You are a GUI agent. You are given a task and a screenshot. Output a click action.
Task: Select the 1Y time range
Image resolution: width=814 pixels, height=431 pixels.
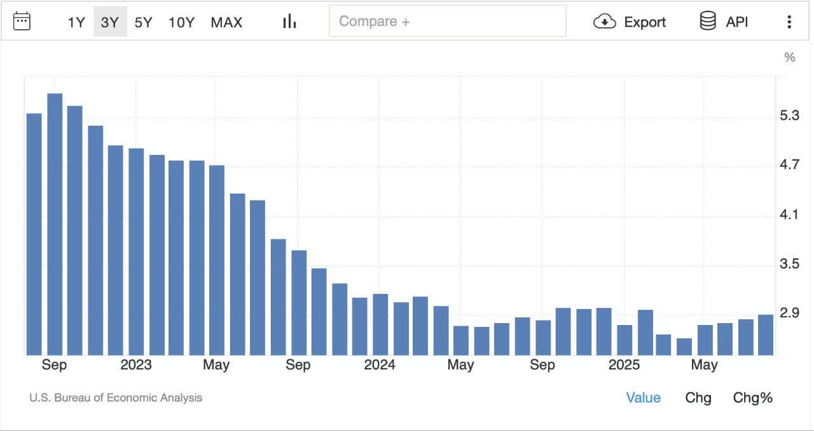tap(76, 22)
